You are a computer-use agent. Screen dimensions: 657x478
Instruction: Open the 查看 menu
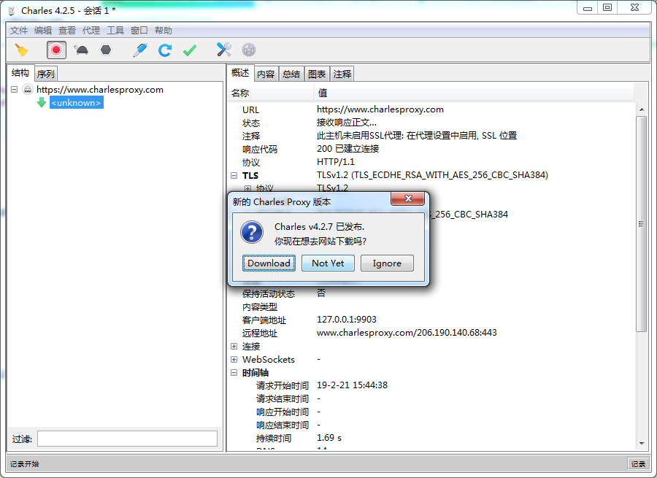point(67,31)
